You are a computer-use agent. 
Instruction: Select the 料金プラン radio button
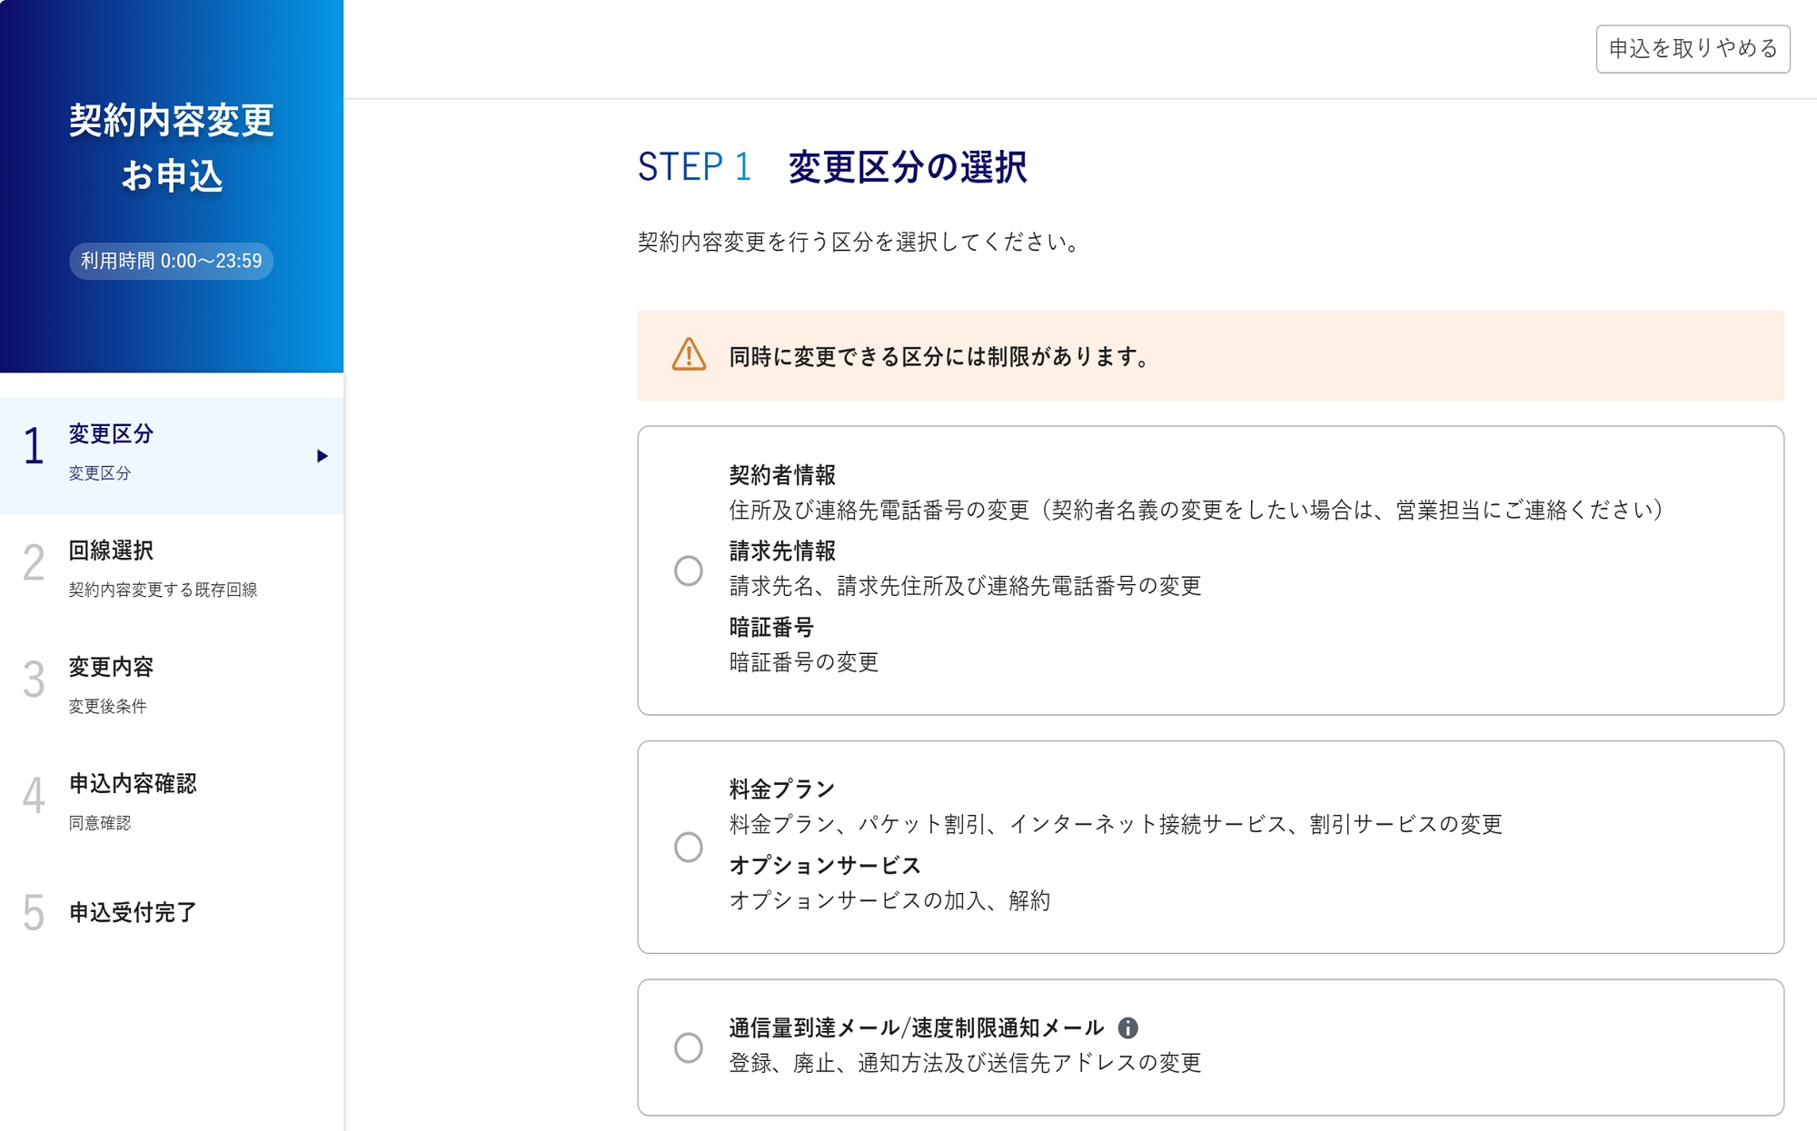pyautogui.click(x=689, y=847)
